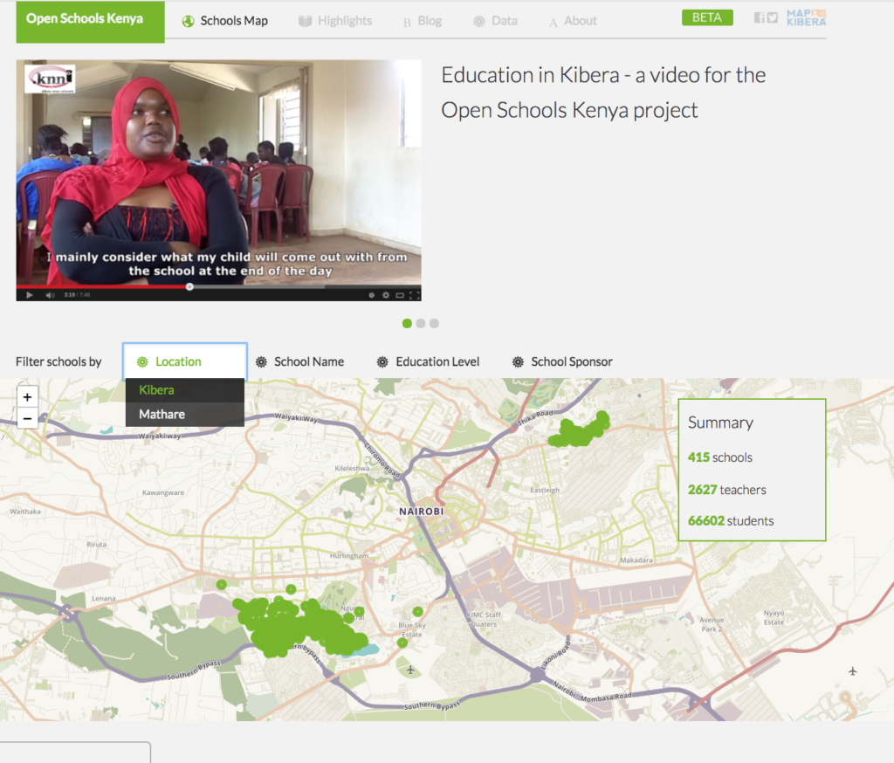The image size is (894, 763).
Task: Select the second carousel dot
Action: click(x=421, y=323)
